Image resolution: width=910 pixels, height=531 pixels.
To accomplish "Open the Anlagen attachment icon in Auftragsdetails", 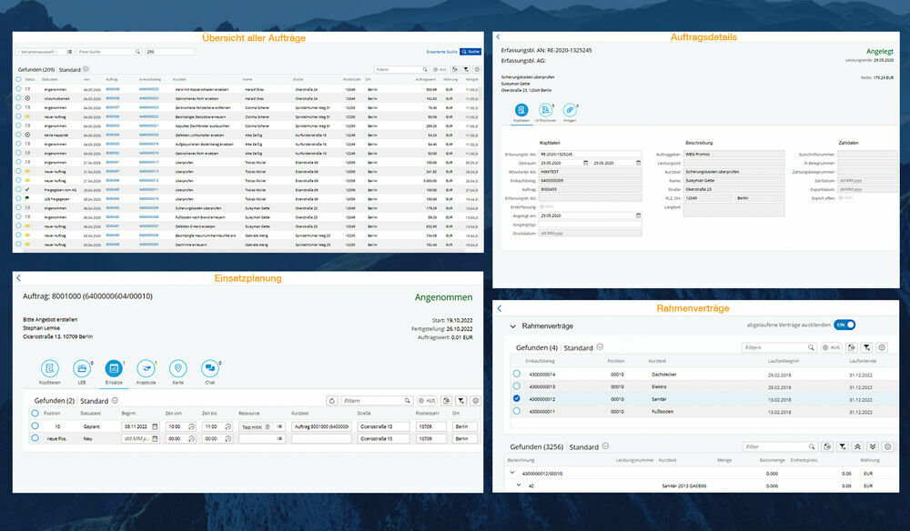I will [x=571, y=110].
